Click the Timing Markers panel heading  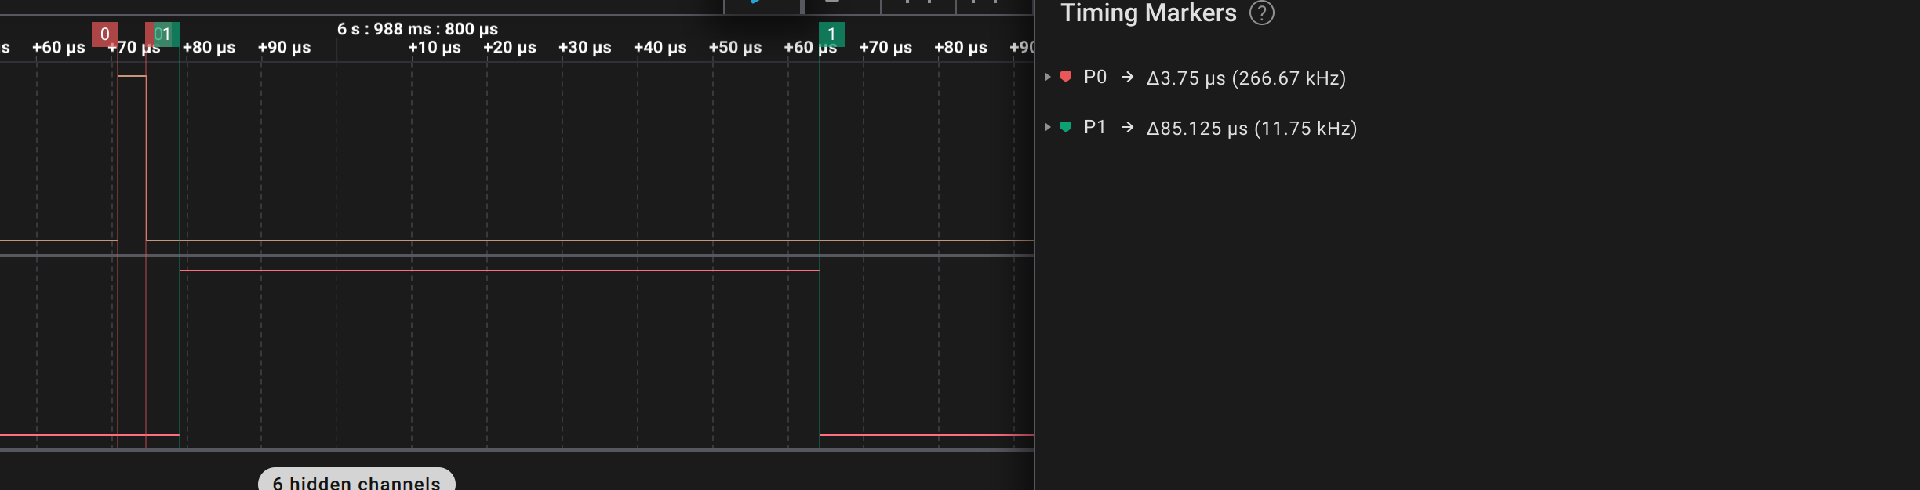click(1148, 13)
